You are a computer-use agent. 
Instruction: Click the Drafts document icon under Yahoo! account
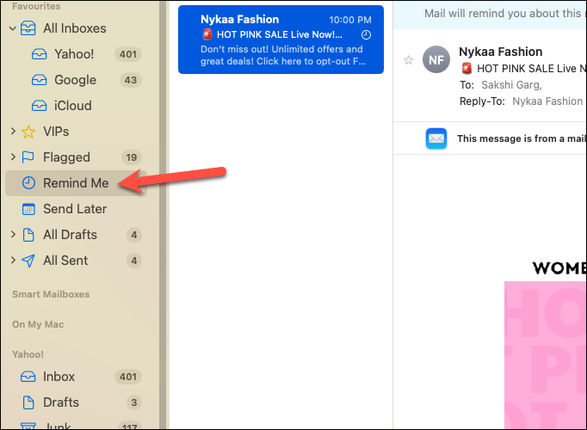[x=28, y=402]
